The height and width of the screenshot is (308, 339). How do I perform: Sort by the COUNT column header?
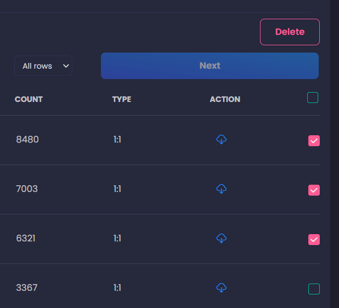click(x=29, y=99)
